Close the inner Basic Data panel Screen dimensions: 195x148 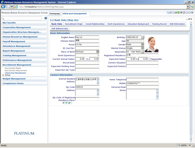tap(191, 19)
